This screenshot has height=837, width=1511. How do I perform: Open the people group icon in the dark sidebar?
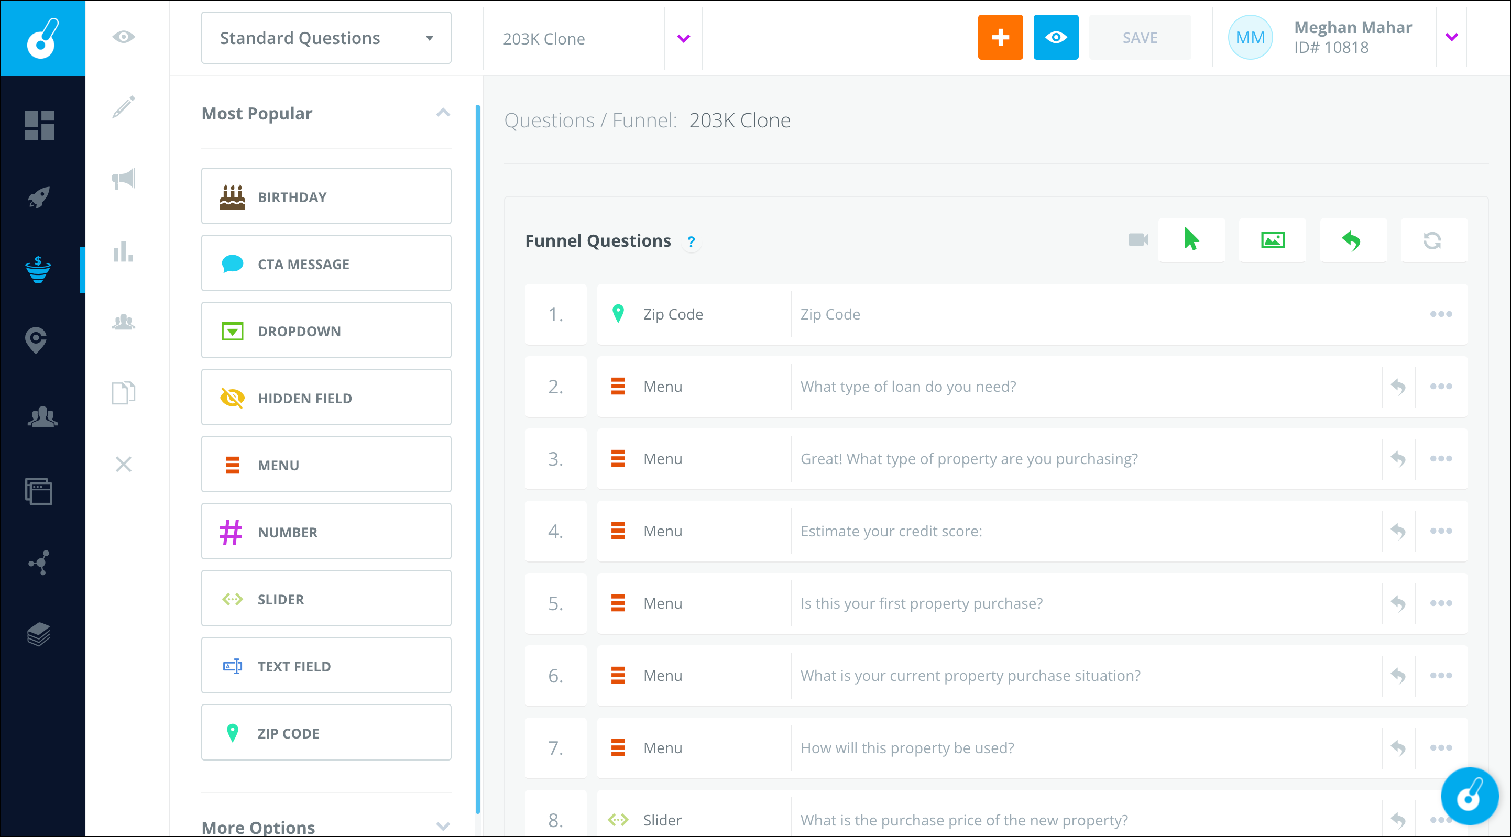point(42,416)
